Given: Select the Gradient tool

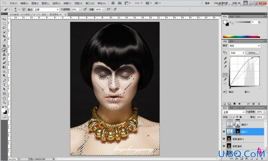Looking at the screenshot, I should click(x=4, y=67).
